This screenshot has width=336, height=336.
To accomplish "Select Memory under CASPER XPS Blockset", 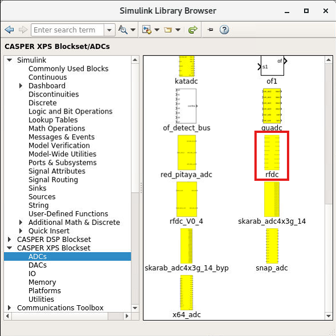I will tap(42, 282).
